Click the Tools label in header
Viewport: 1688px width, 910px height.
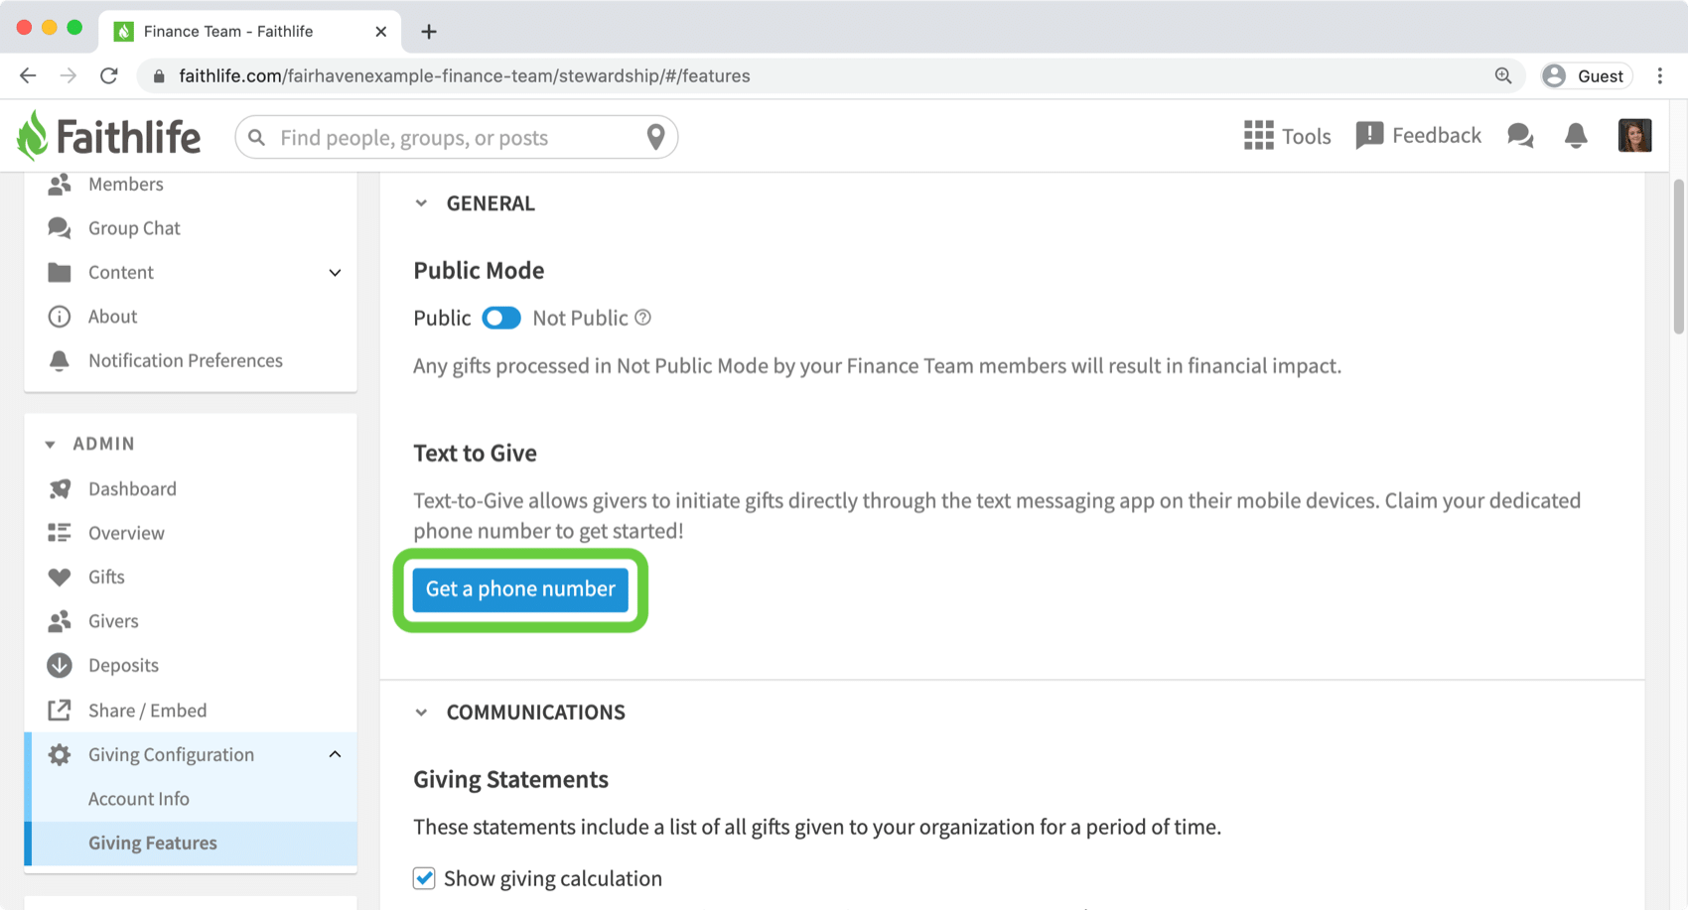pos(1306,136)
